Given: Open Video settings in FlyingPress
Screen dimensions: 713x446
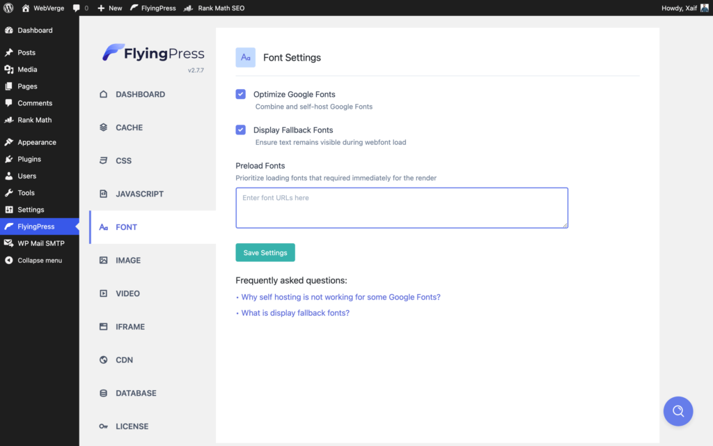Looking at the screenshot, I should click(x=128, y=293).
